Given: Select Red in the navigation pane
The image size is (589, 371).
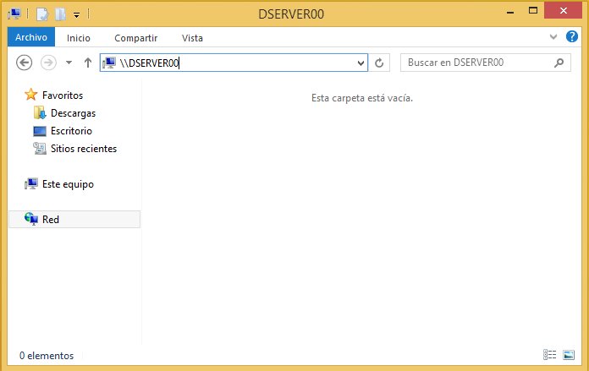Looking at the screenshot, I should [74, 220].
